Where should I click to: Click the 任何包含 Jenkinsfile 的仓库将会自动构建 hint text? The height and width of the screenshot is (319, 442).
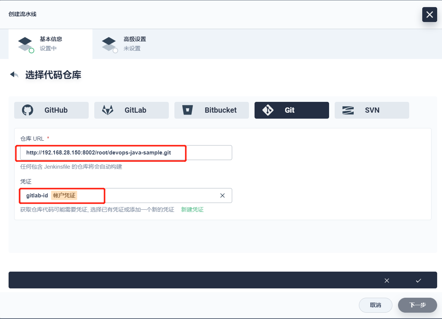point(71,167)
